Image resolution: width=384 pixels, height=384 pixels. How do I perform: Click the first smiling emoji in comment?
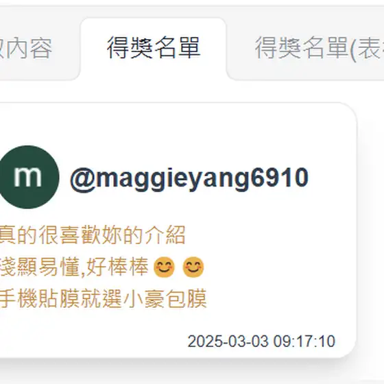tap(164, 267)
